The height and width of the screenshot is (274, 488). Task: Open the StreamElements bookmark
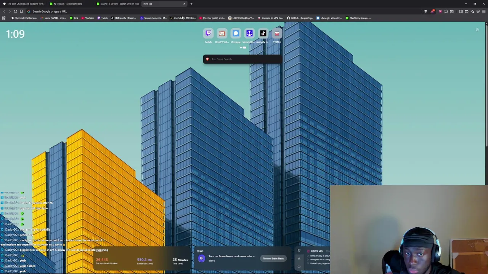coord(153,18)
